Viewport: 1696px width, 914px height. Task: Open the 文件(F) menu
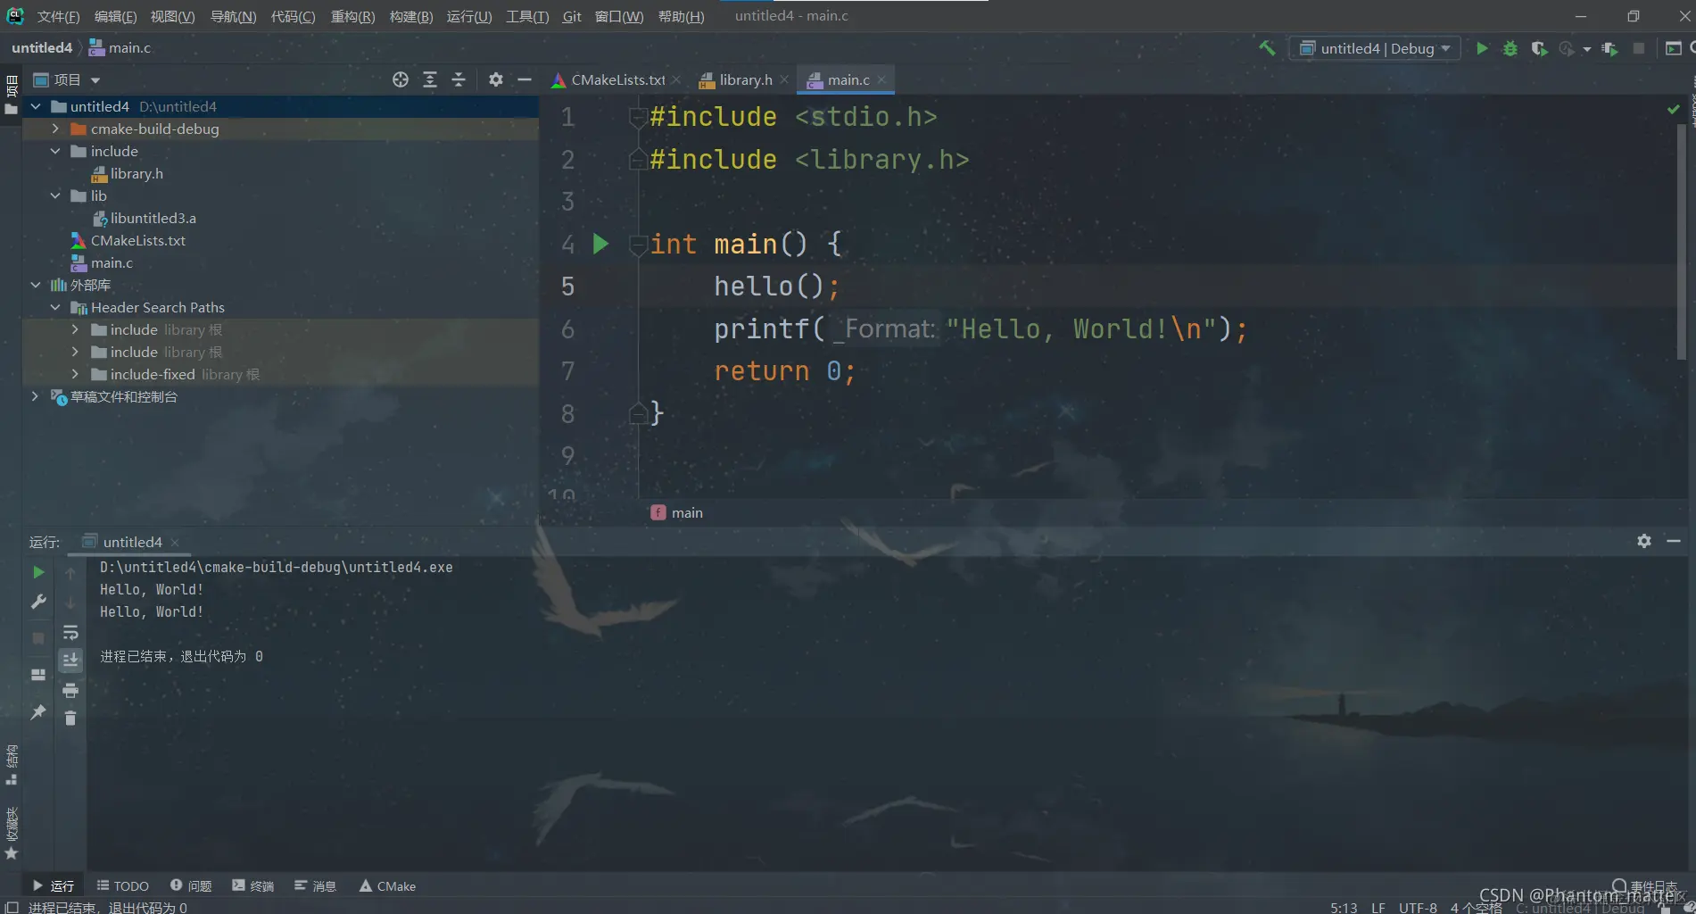58,16
